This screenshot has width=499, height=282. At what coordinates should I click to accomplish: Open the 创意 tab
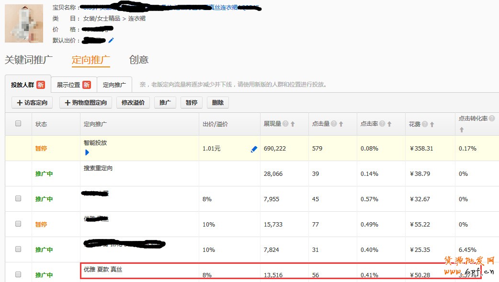point(139,60)
